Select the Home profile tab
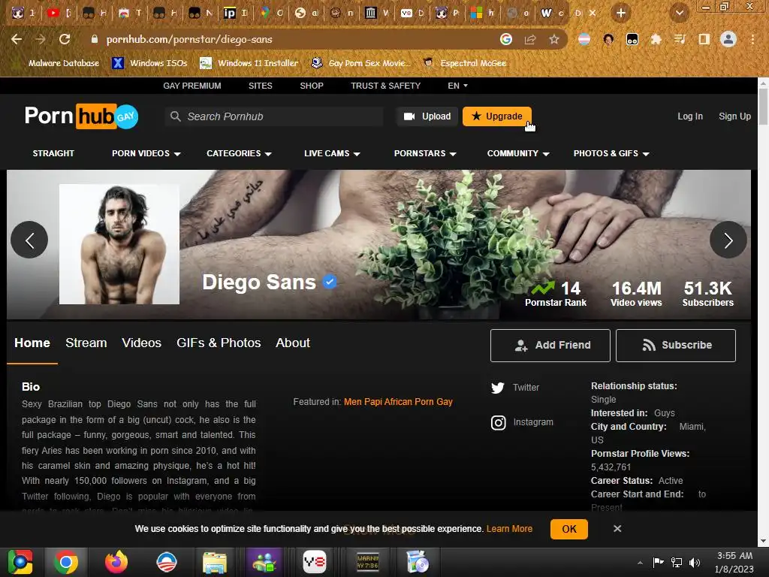 (x=32, y=343)
